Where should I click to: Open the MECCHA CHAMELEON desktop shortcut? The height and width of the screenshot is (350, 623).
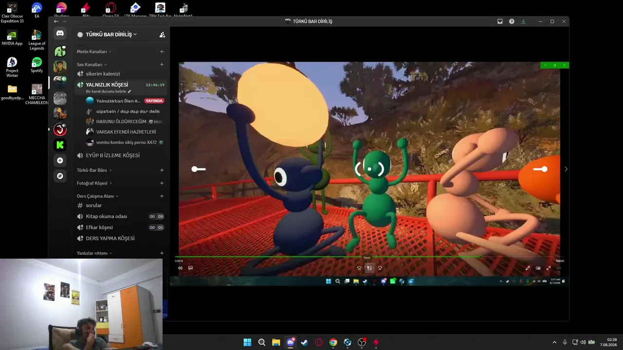pyautogui.click(x=37, y=94)
